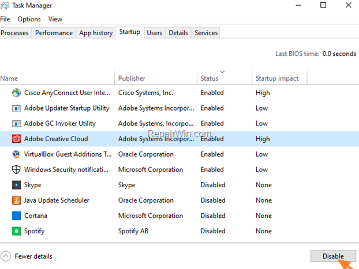Click the Last BIOS time value

(x=339, y=54)
